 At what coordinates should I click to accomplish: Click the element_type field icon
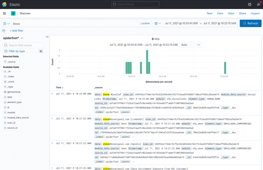coord(5,102)
